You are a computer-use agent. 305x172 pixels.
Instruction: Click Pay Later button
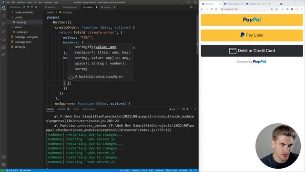pos(252,35)
